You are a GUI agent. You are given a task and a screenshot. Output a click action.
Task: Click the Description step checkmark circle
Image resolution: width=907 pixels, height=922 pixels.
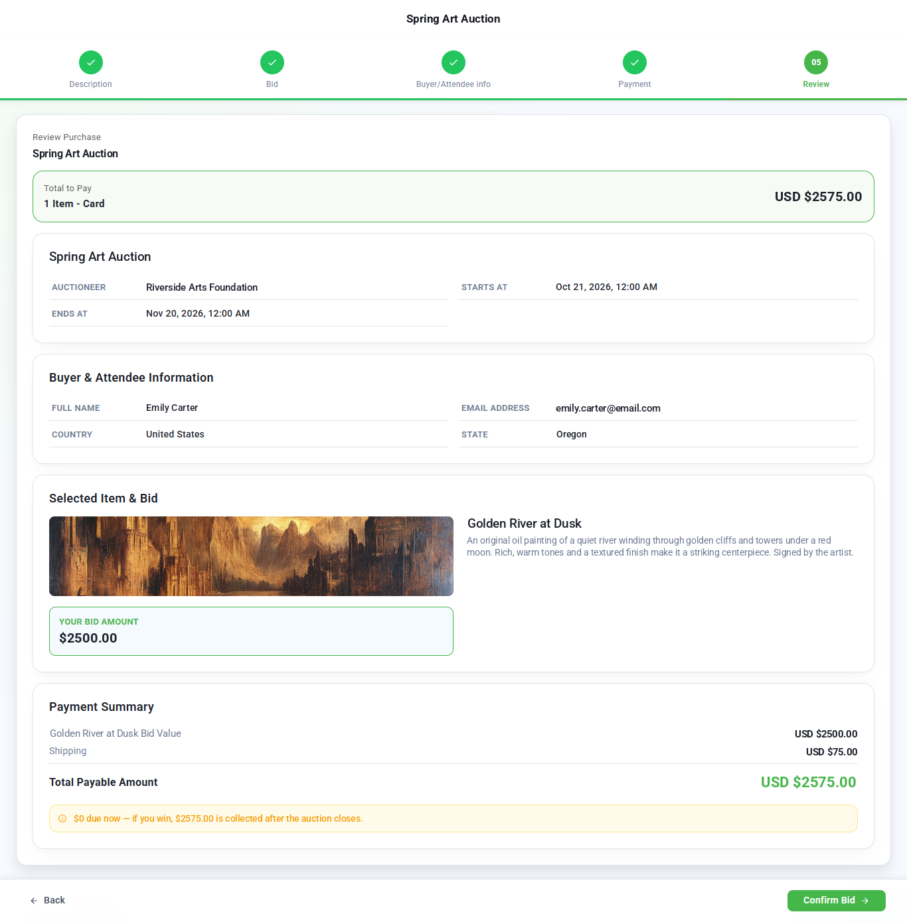point(91,62)
